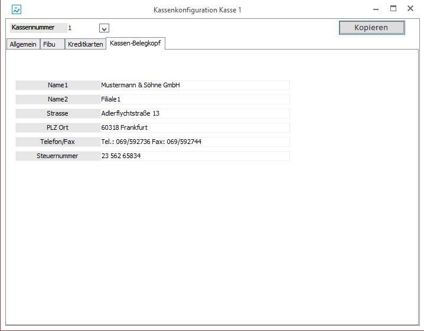Image resolution: width=424 pixels, height=331 pixels.
Task: Click into the Telefon/Fax number field
Action: 194,142
